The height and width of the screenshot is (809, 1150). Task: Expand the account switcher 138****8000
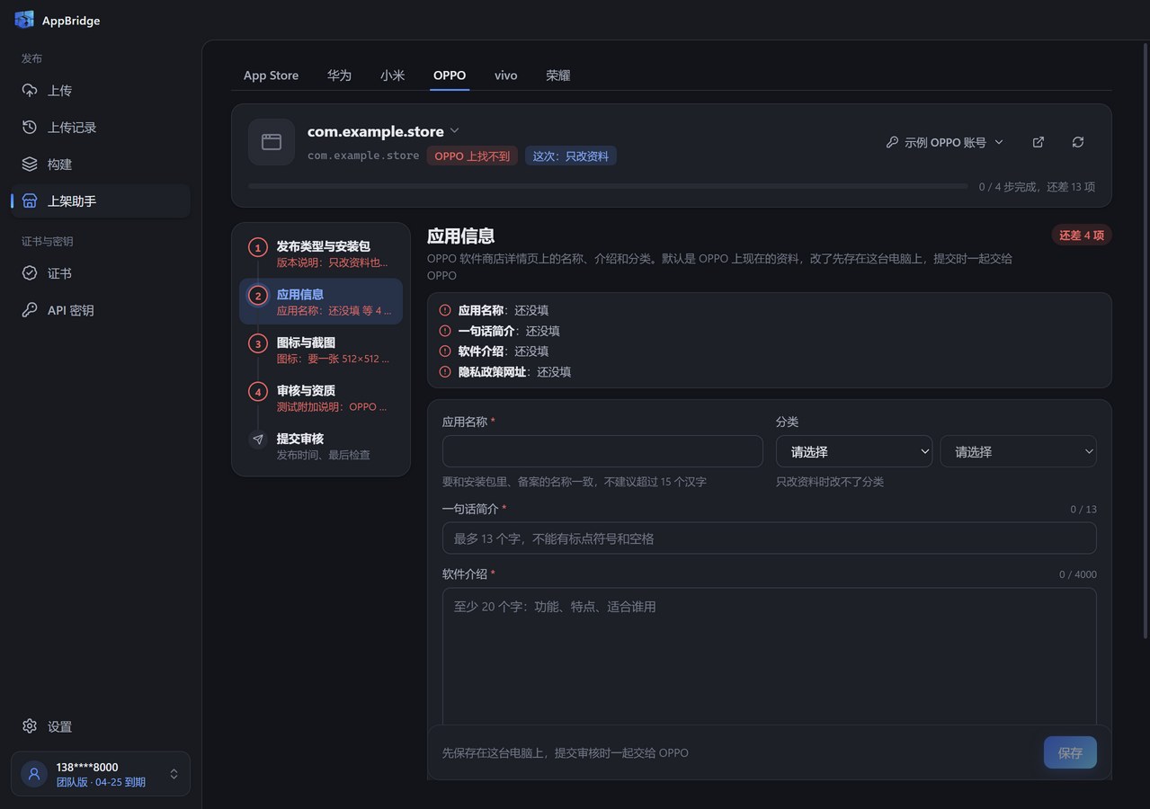(101, 774)
